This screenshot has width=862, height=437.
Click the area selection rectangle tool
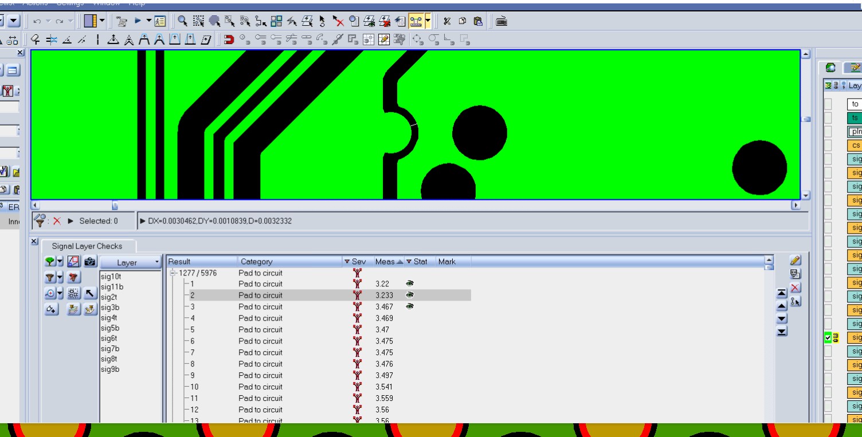(199, 22)
